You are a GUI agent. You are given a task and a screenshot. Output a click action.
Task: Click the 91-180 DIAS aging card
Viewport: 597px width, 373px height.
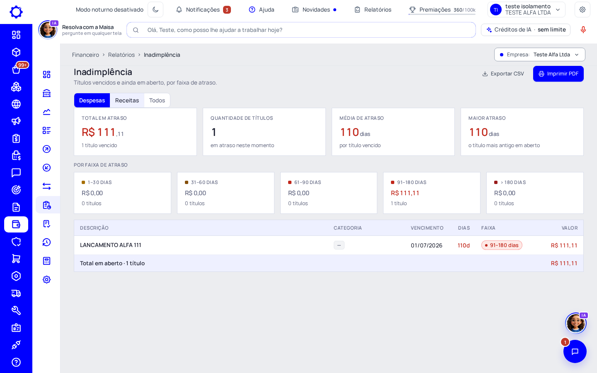tap(432, 193)
